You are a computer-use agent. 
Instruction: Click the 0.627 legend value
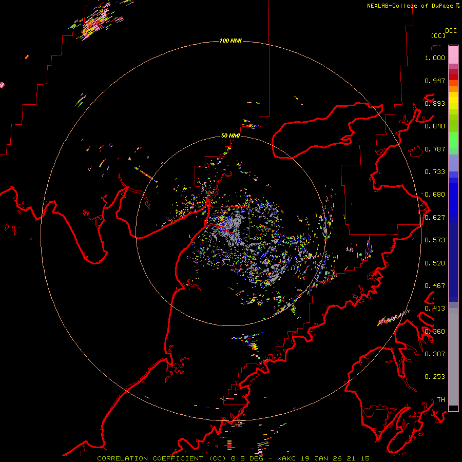(x=435, y=218)
